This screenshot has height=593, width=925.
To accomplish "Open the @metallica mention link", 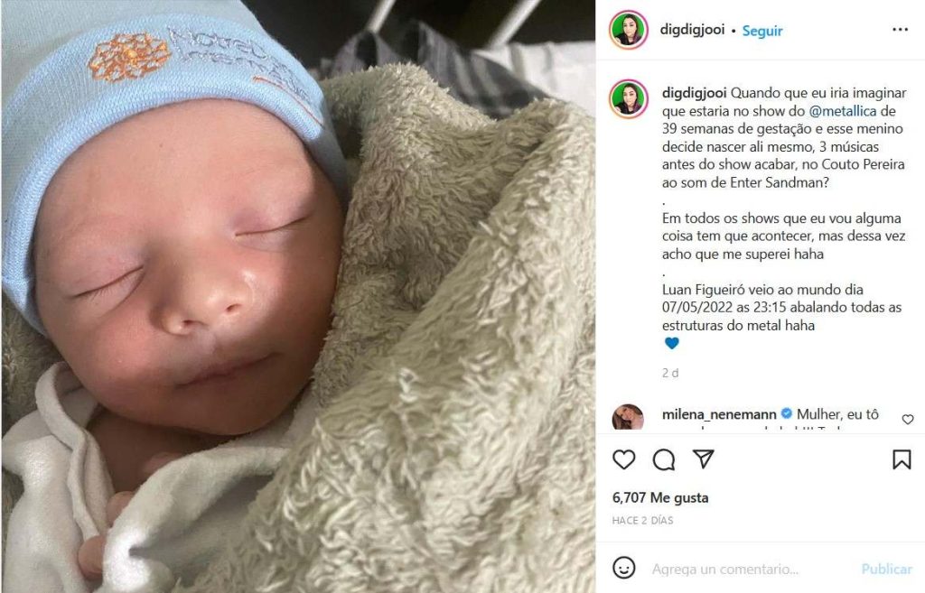I will [843, 111].
